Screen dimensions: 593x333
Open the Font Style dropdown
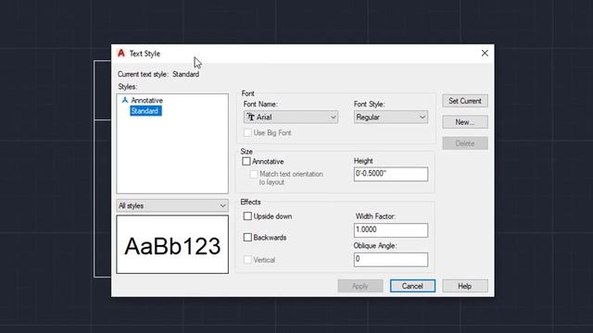coord(391,117)
